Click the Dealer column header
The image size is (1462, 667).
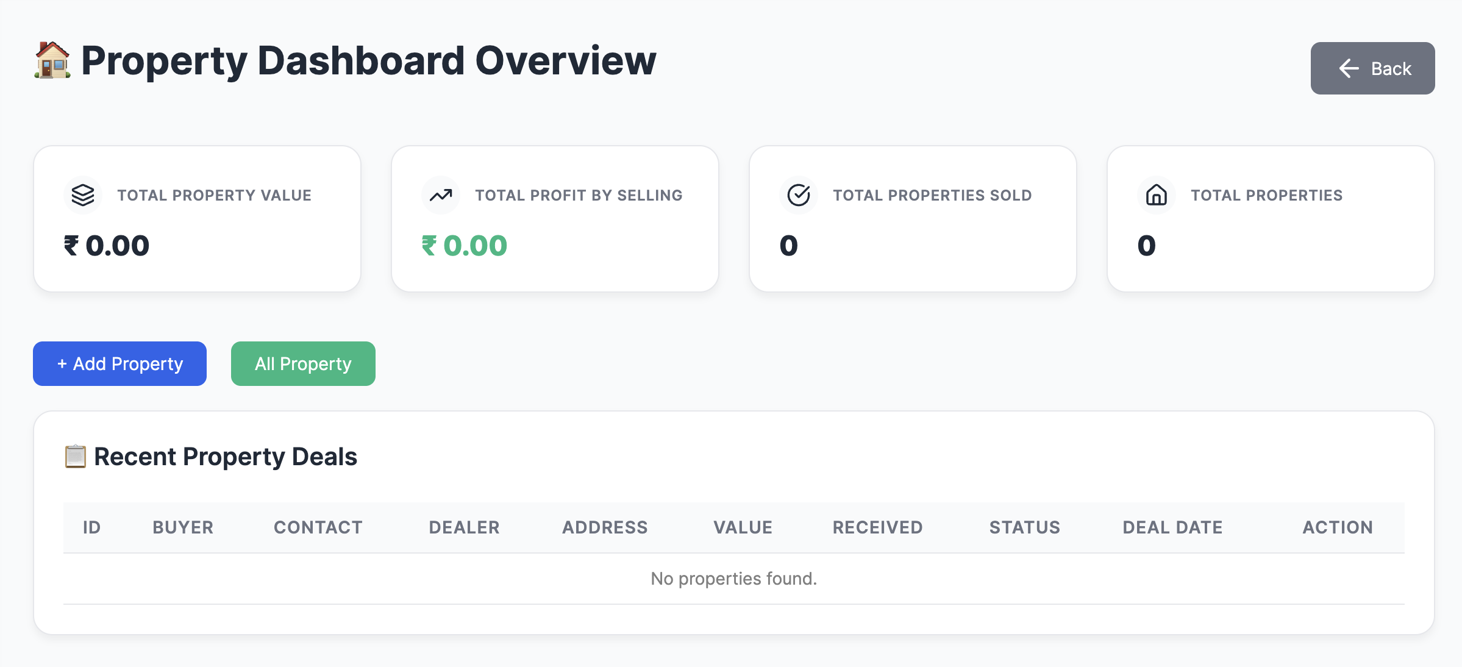pos(464,527)
